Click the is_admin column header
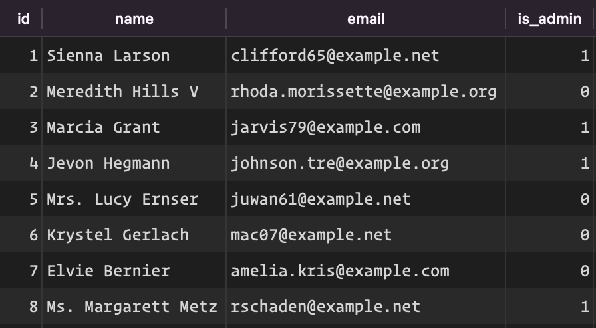 coord(549,19)
